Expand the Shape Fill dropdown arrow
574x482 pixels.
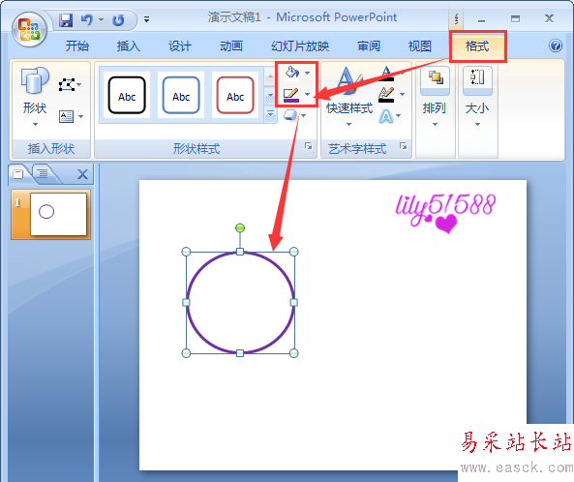tap(308, 73)
